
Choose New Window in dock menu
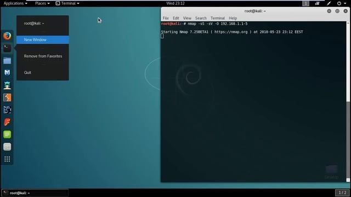pyautogui.click(x=43, y=40)
